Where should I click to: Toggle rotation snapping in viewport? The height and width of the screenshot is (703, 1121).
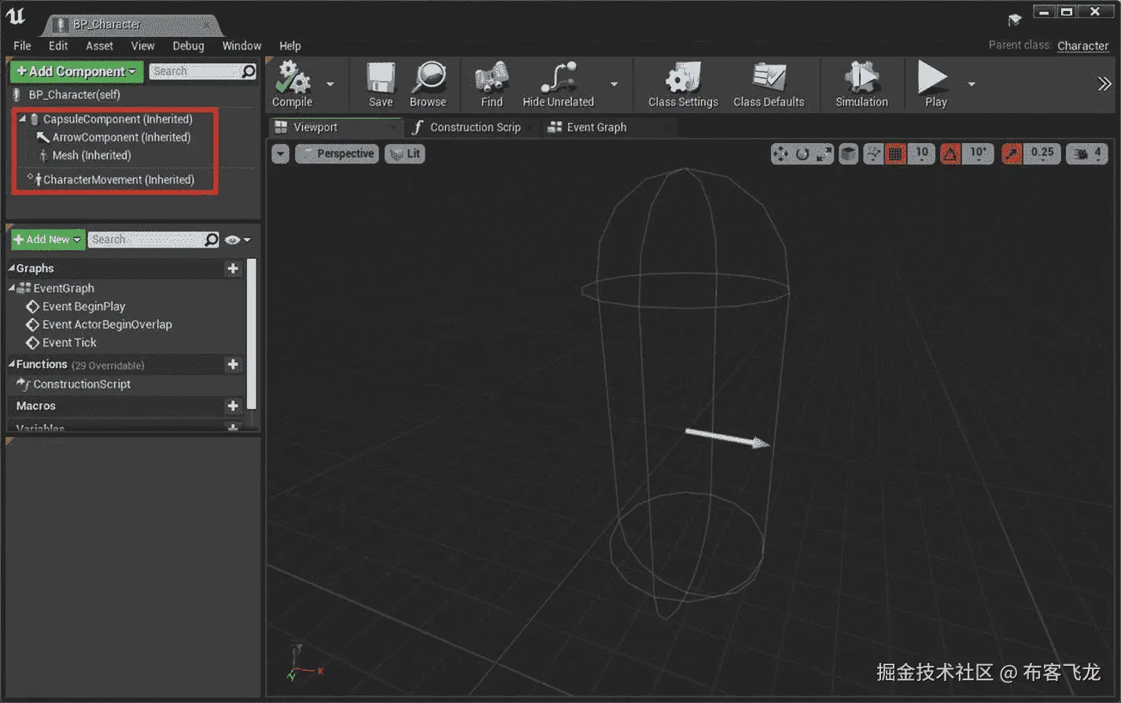pyautogui.click(x=950, y=154)
